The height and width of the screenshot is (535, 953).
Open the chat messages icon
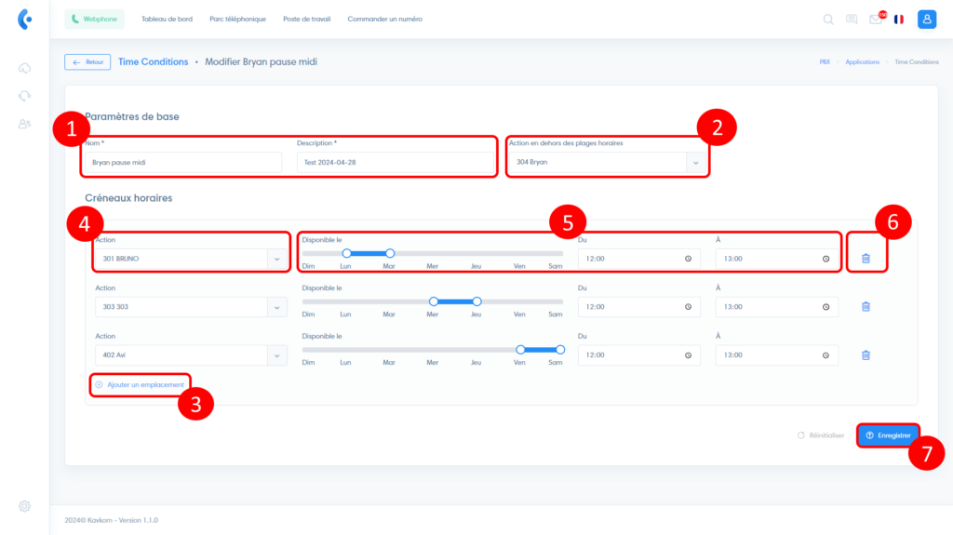pos(852,19)
